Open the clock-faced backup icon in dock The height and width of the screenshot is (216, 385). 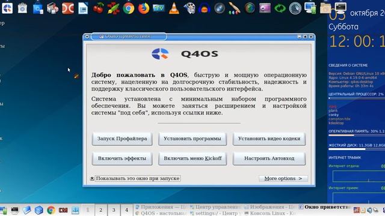pos(295,8)
